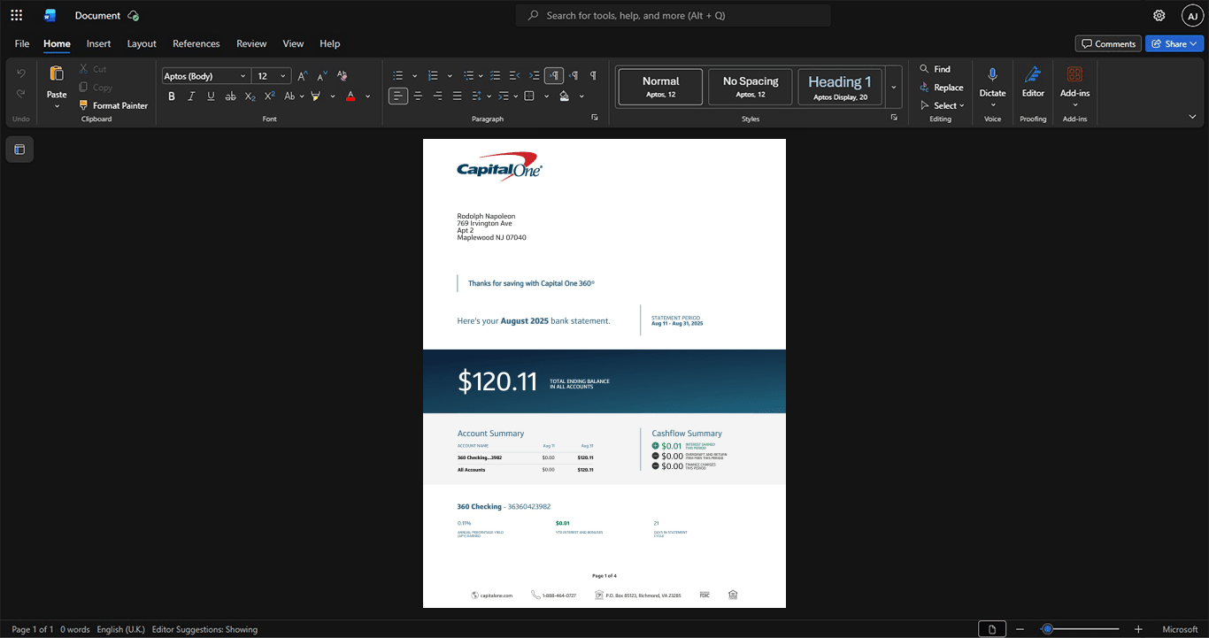Toggle right-to-left text direction
Image resolution: width=1209 pixels, height=638 pixels.
(574, 76)
